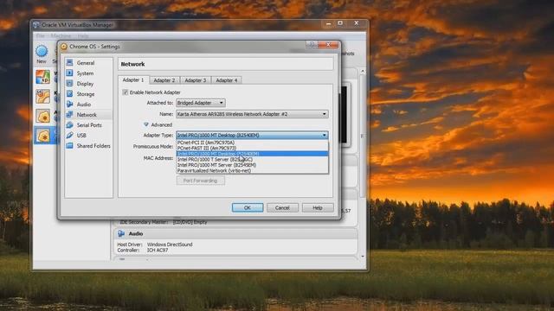This screenshot has height=311, width=554.
Task: Click the New machine icon in VirtualBox Manager
Action: [x=42, y=52]
